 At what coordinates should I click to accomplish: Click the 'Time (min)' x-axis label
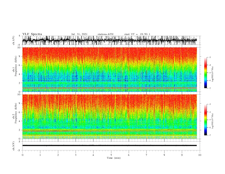(114, 158)
